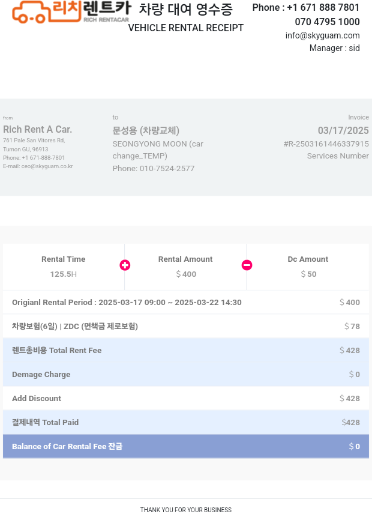Click the Balance of Car Rental Fee bar

click(186, 446)
